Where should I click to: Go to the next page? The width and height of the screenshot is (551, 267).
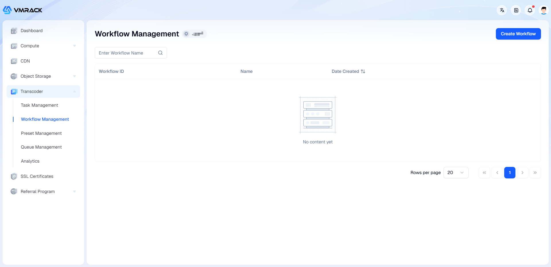point(523,173)
